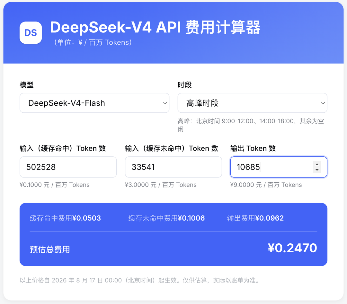Focus the 缓存命中 Token input with 502528

pos(68,167)
